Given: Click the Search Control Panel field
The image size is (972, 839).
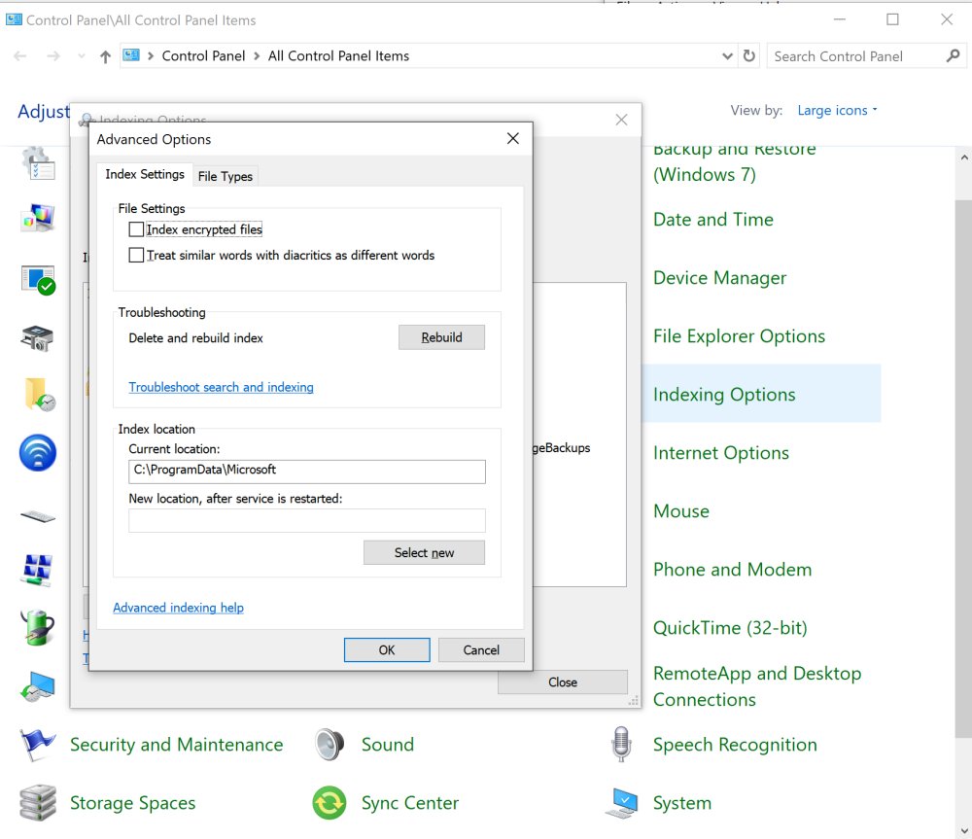Looking at the screenshot, I should (855, 56).
